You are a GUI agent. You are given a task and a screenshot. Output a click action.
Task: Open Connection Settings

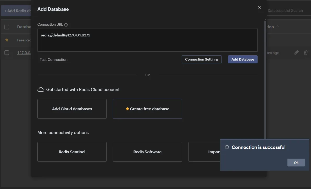202,59
